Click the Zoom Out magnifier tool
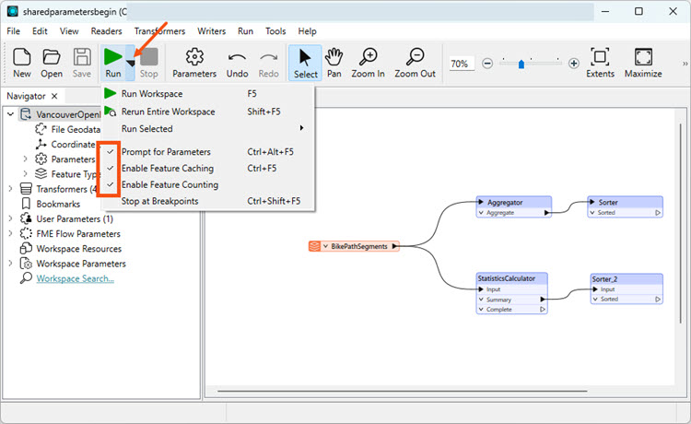Viewport: 691px width, 424px height. (x=415, y=63)
